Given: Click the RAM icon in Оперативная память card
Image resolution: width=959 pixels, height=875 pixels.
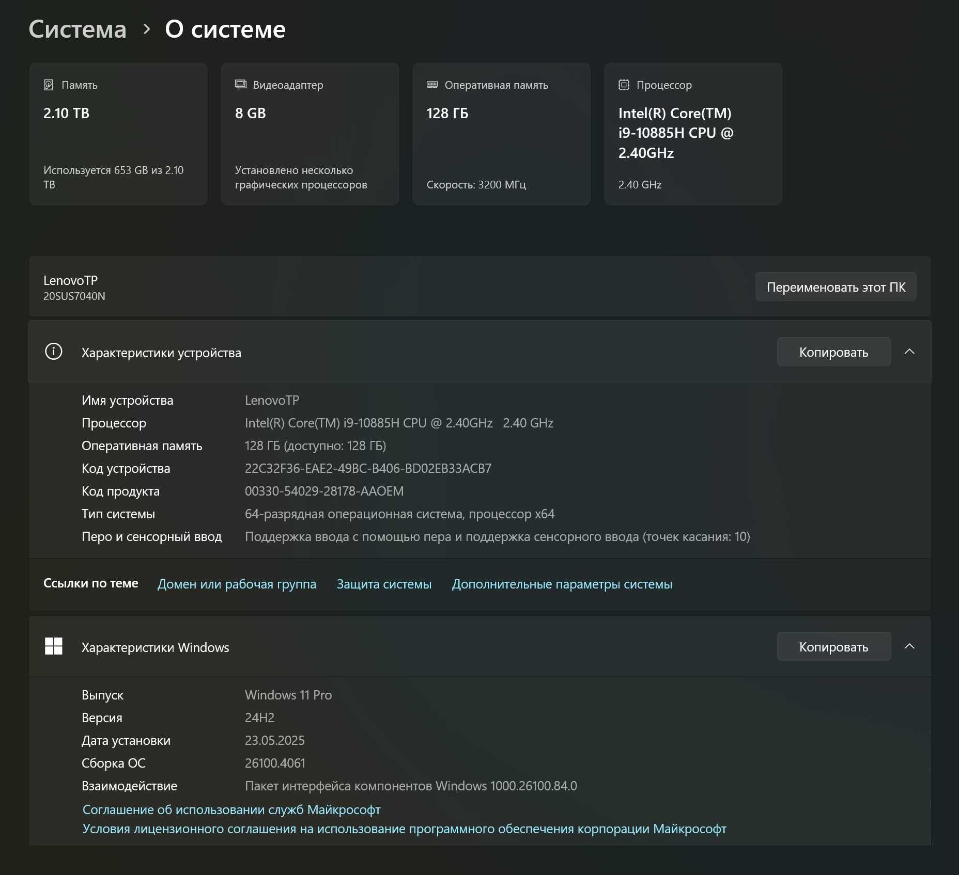Looking at the screenshot, I should click(x=432, y=85).
